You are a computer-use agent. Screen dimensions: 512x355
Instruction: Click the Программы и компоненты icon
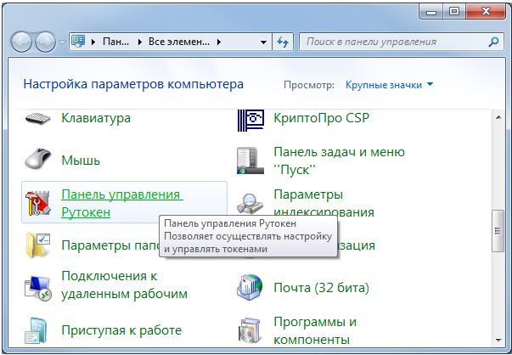pyautogui.click(x=250, y=330)
